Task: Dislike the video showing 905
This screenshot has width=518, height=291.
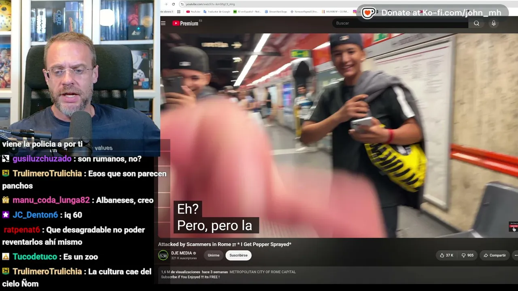Action: click(x=467, y=255)
